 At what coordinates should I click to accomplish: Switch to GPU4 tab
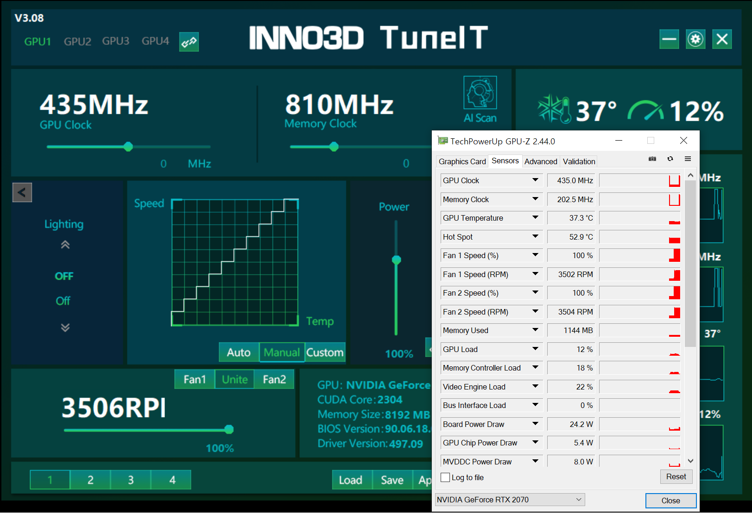155,41
